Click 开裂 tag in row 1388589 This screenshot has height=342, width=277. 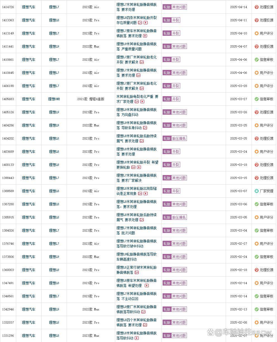176,191
